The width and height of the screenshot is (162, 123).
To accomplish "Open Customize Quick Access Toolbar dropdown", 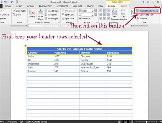I will (x=21, y=2).
